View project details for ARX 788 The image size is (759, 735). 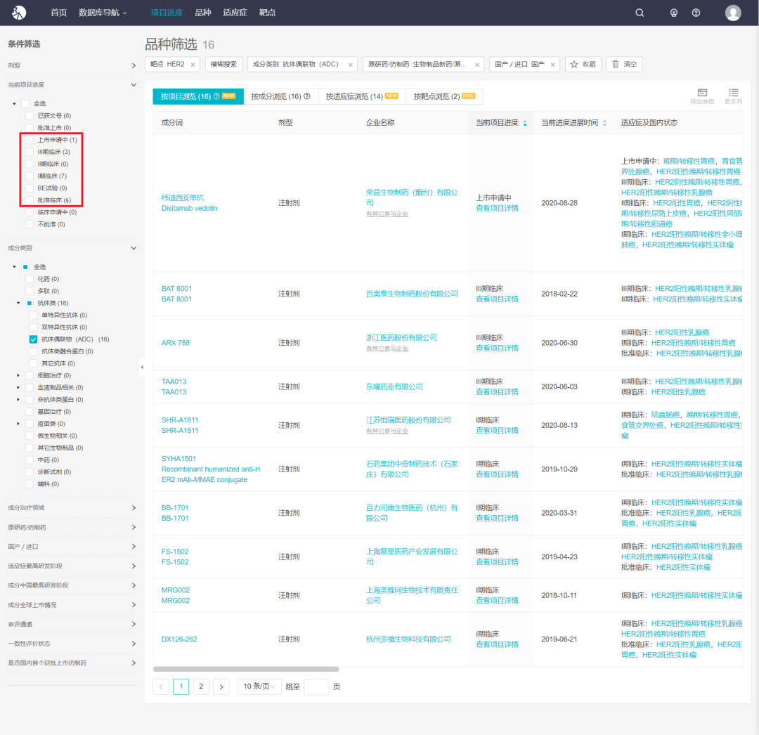click(x=497, y=348)
